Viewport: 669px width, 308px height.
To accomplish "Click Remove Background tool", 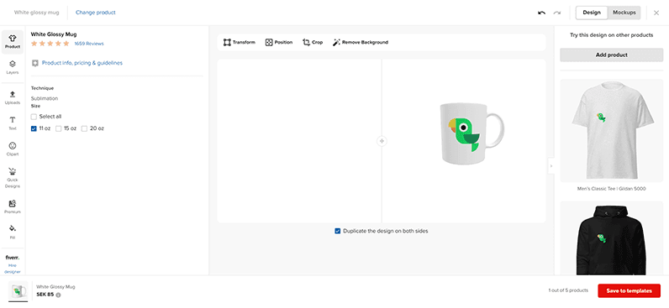I will [361, 42].
